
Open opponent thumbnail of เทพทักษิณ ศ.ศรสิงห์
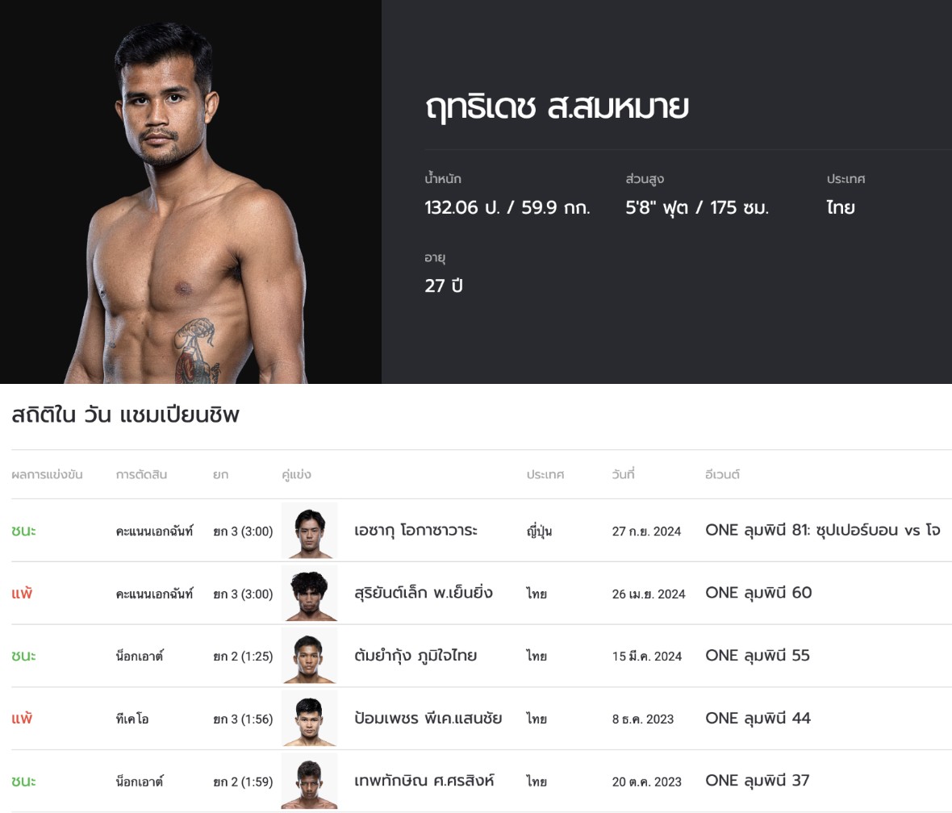click(310, 781)
